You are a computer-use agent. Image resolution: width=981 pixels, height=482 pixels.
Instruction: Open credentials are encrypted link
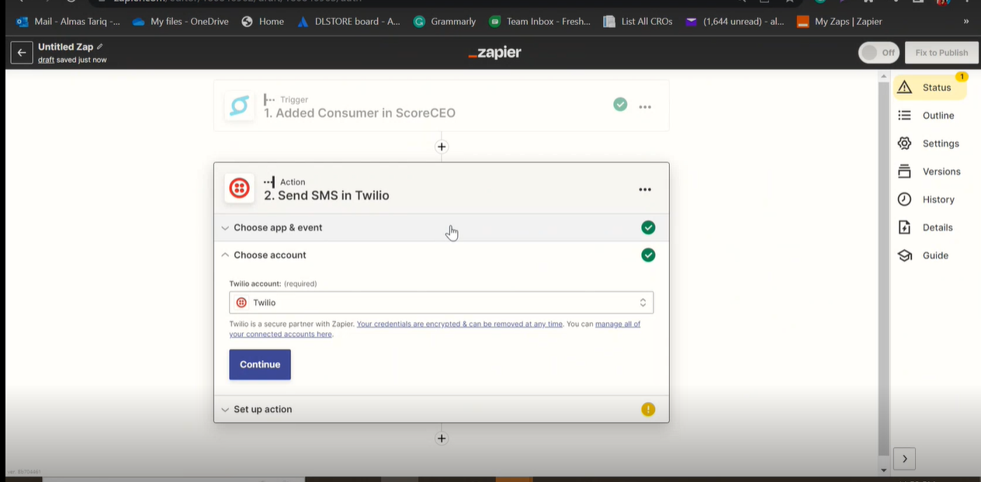(x=459, y=324)
